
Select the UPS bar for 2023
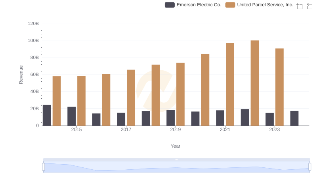(280, 87)
